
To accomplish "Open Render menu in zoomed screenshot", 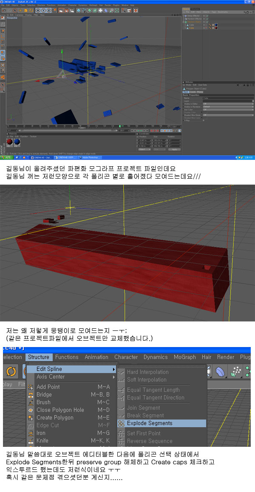I will point(226,357).
